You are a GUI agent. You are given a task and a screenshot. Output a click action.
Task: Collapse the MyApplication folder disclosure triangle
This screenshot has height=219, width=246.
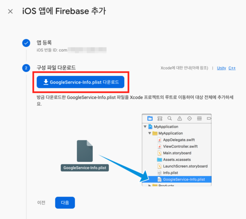(x=150, y=133)
